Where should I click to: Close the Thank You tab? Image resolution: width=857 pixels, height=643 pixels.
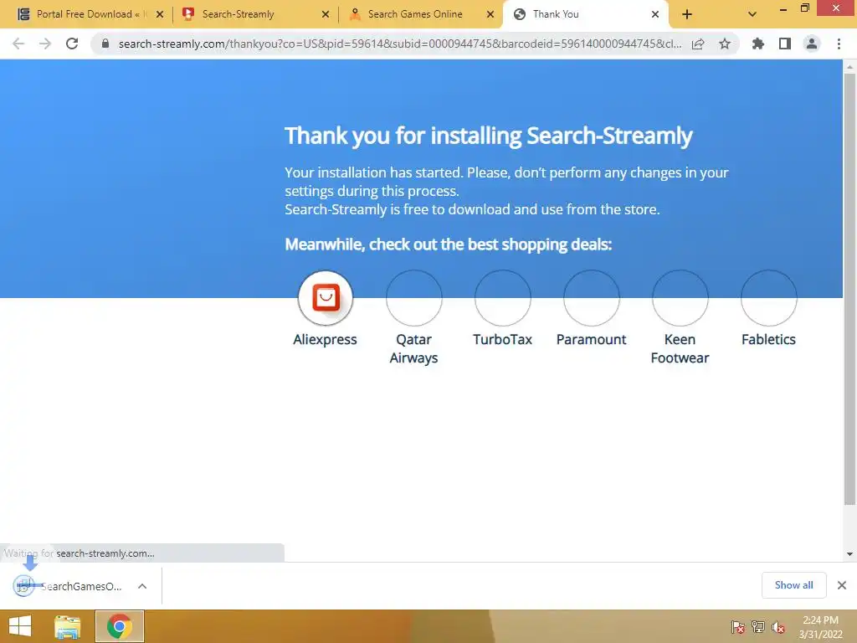[655, 15]
